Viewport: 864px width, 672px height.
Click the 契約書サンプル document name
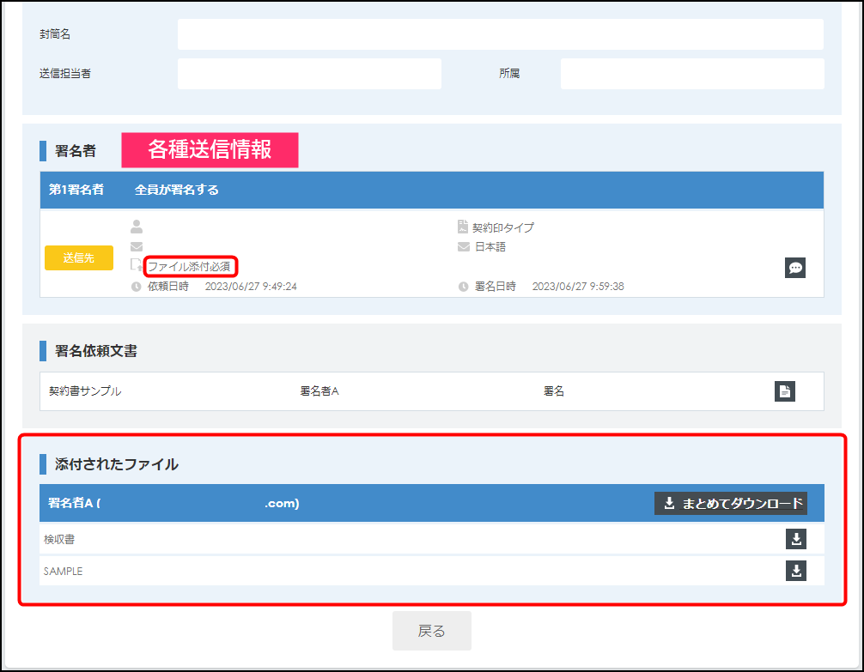pos(86,391)
